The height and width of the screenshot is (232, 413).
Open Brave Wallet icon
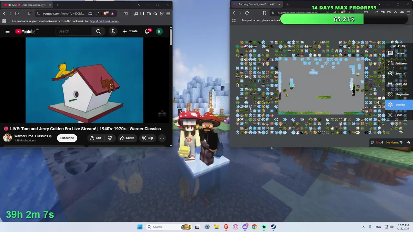[x=149, y=14]
